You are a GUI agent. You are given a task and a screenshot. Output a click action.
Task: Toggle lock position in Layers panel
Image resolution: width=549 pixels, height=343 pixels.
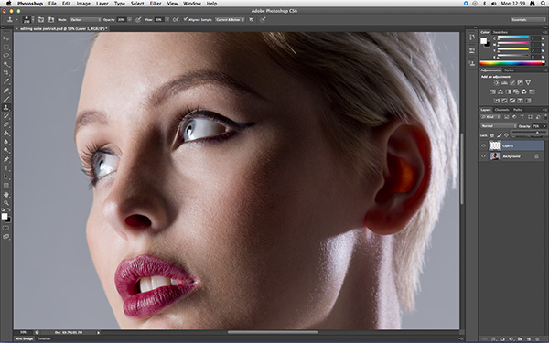click(506, 135)
